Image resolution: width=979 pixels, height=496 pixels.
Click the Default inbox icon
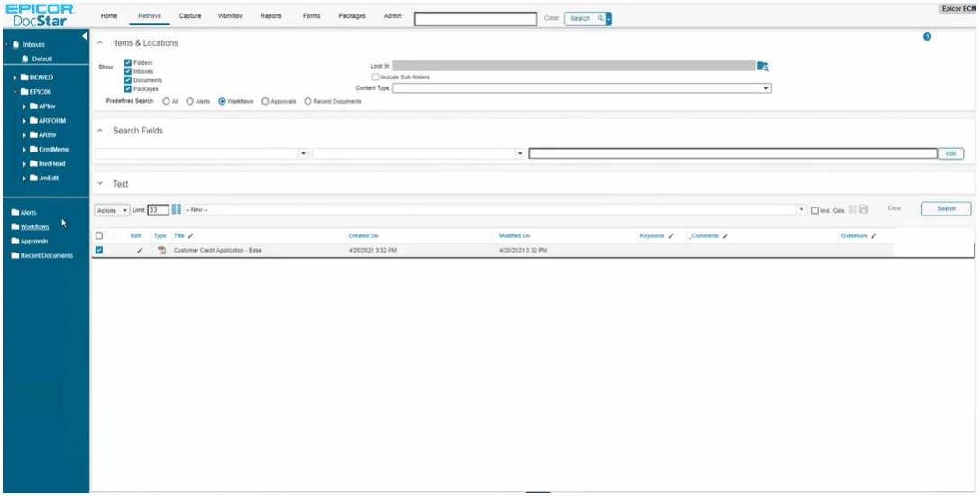[25, 59]
